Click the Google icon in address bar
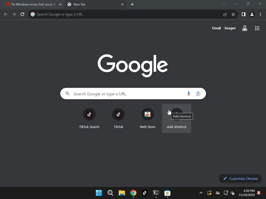This screenshot has width=266, height=199. point(33,15)
